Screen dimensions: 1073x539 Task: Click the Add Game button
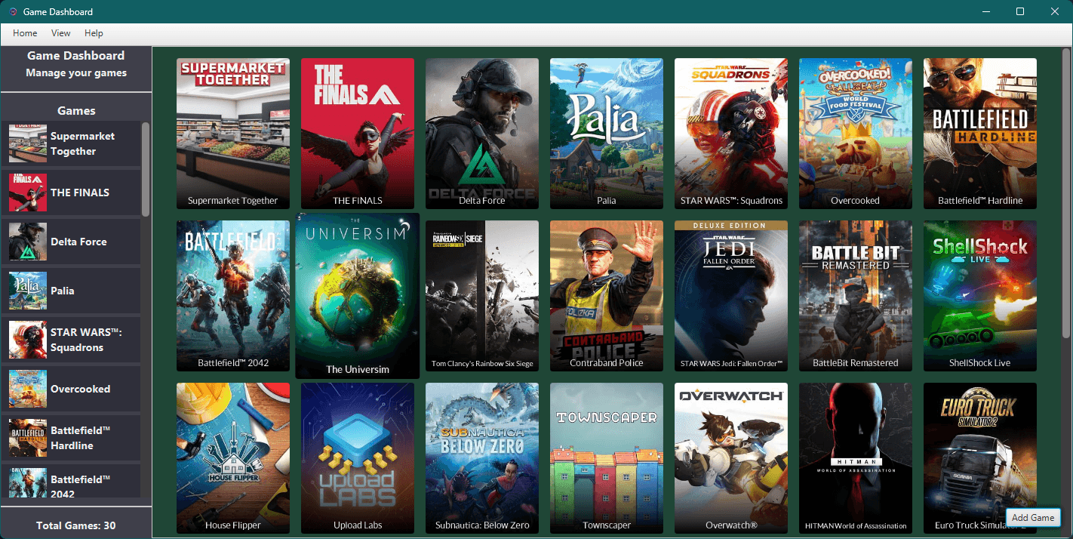1033,517
